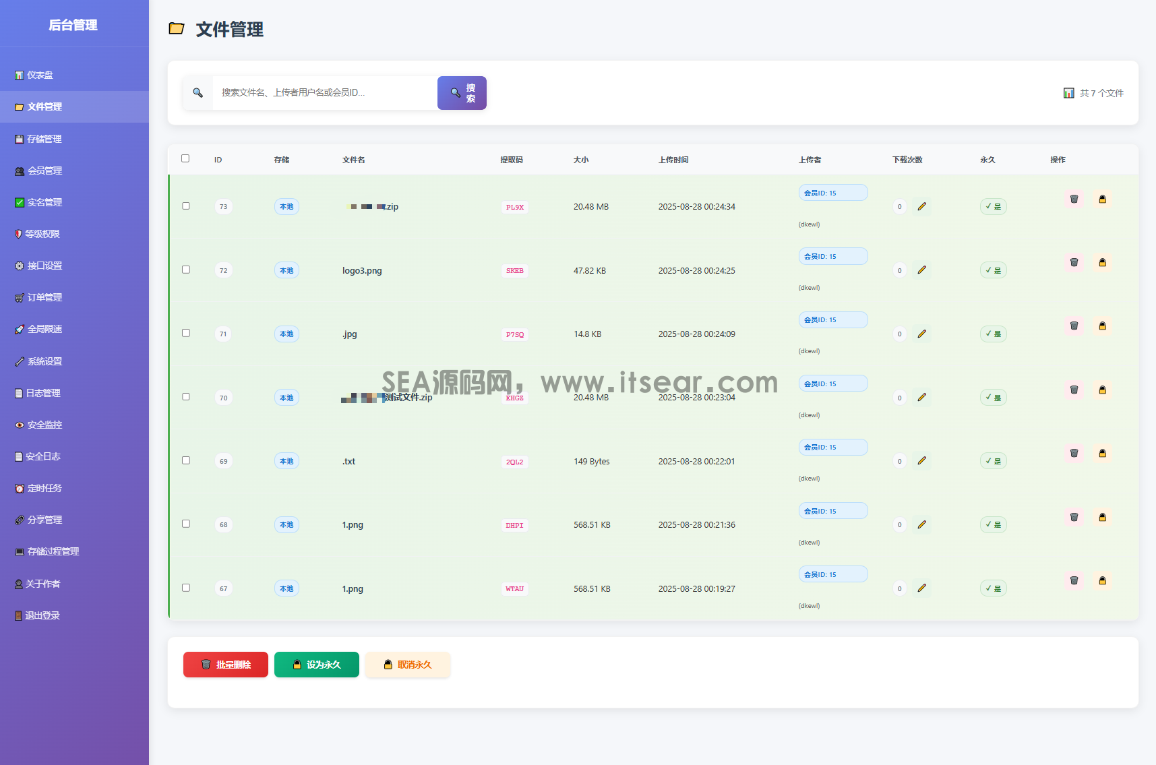
Task: Edit download count for file ID 73
Action: click(x=922, y=206)
